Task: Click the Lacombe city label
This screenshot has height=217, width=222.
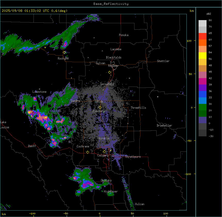Action: coord(116,49)
